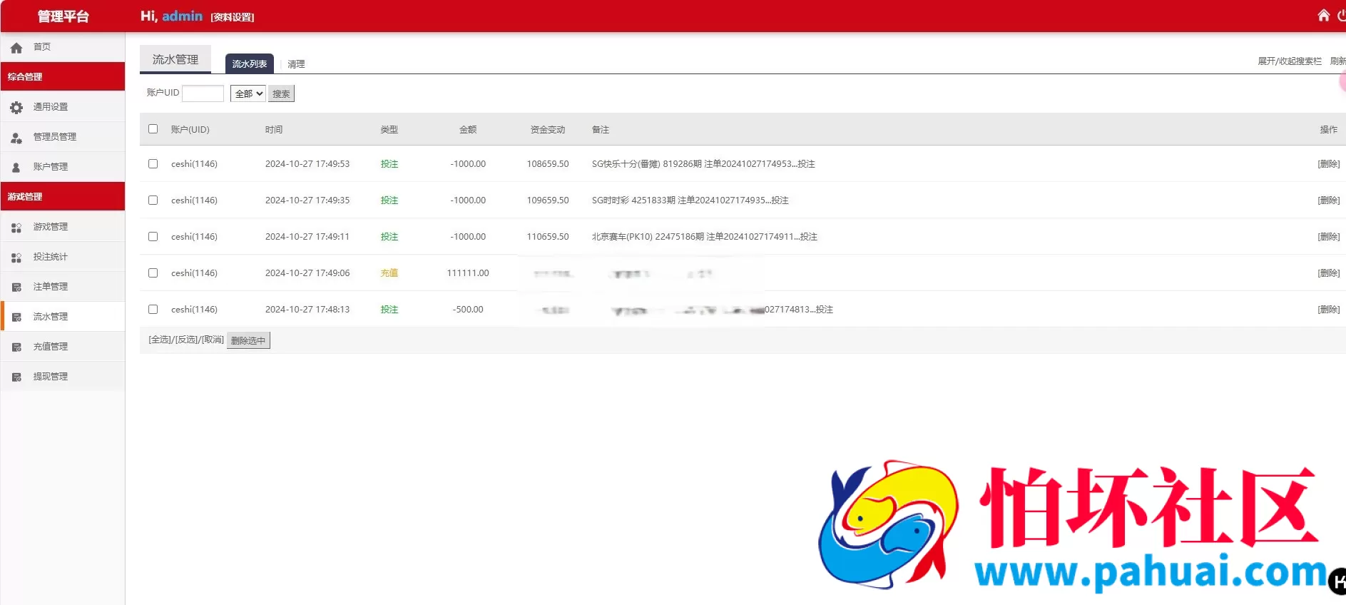Click the 时间 column header
This screenshot has height=605, width=1346.
tap(274, 129)
